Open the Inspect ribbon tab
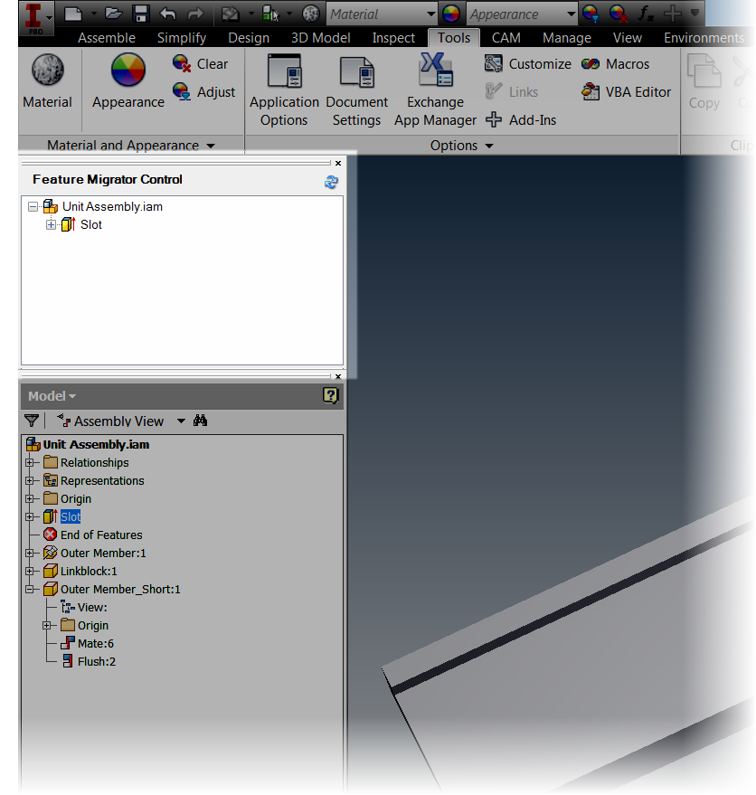Image resolution: width=756 pixels, height=795 pixels. click(393, 37)
